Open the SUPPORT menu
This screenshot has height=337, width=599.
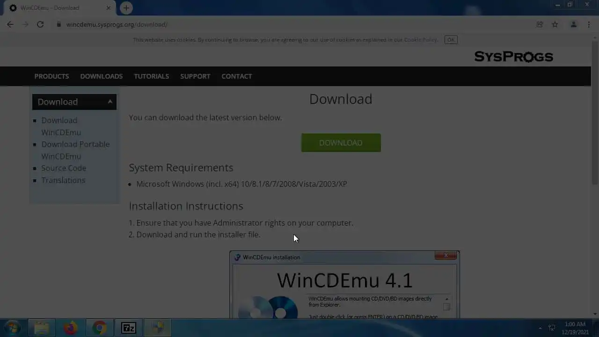click(x=195, y=76)
